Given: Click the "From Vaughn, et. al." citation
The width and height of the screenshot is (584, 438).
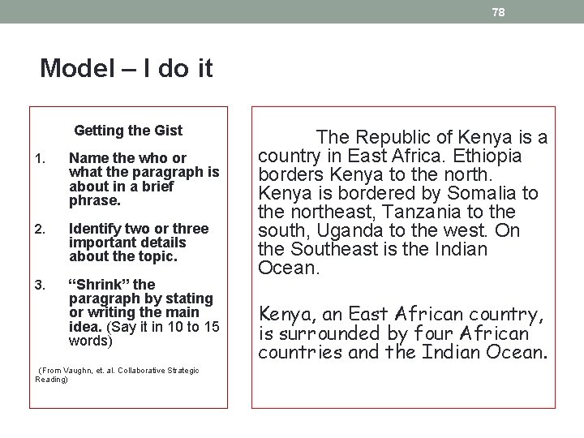Looking at the screenshot, I should click(x=117, y=375).
